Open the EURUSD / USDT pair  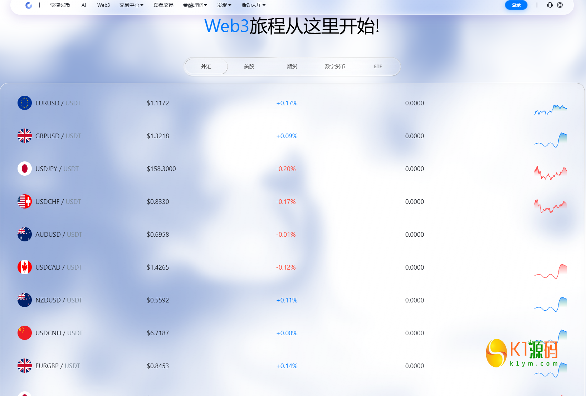click(58, 103)
